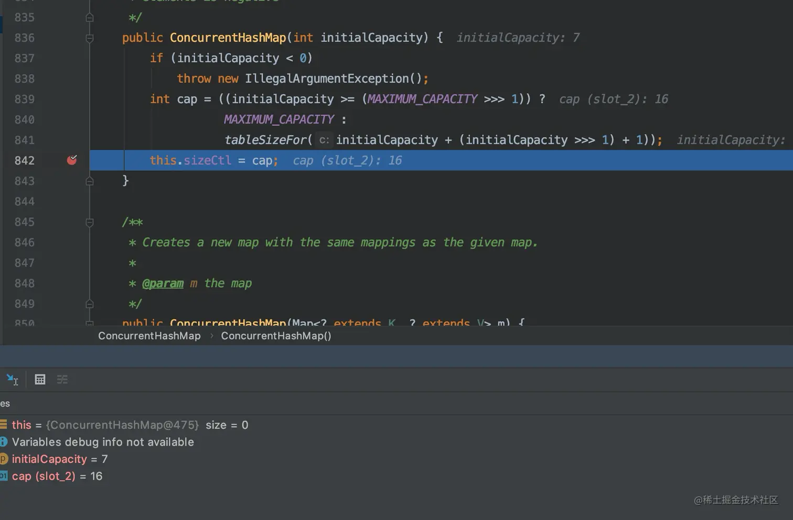The image size is (793, 520).
Task: Click the Run to Cursor debugger icon
Action: pyautogui.click(x=12, y=379)
